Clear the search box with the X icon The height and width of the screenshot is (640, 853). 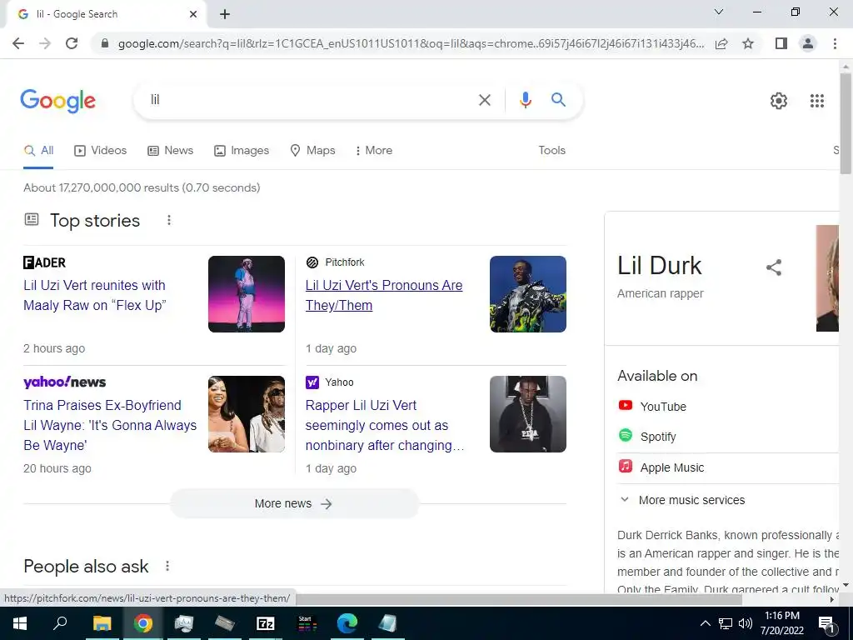click(484, 100)
